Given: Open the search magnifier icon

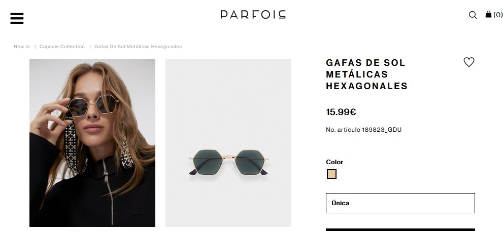Looking at the screenshot, I should coord(473,15).
